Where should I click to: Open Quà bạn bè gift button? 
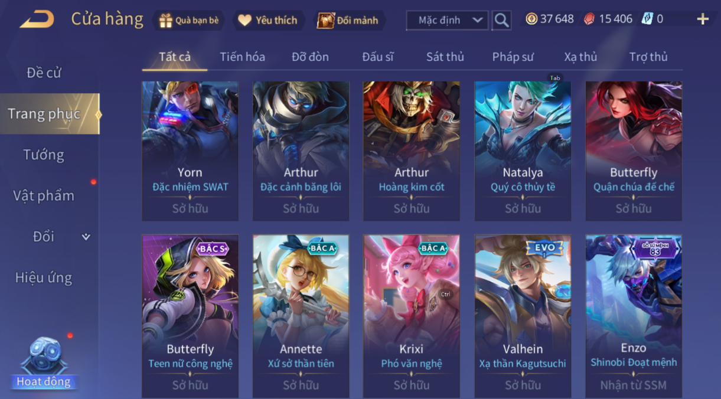click(x=189, y=21)
